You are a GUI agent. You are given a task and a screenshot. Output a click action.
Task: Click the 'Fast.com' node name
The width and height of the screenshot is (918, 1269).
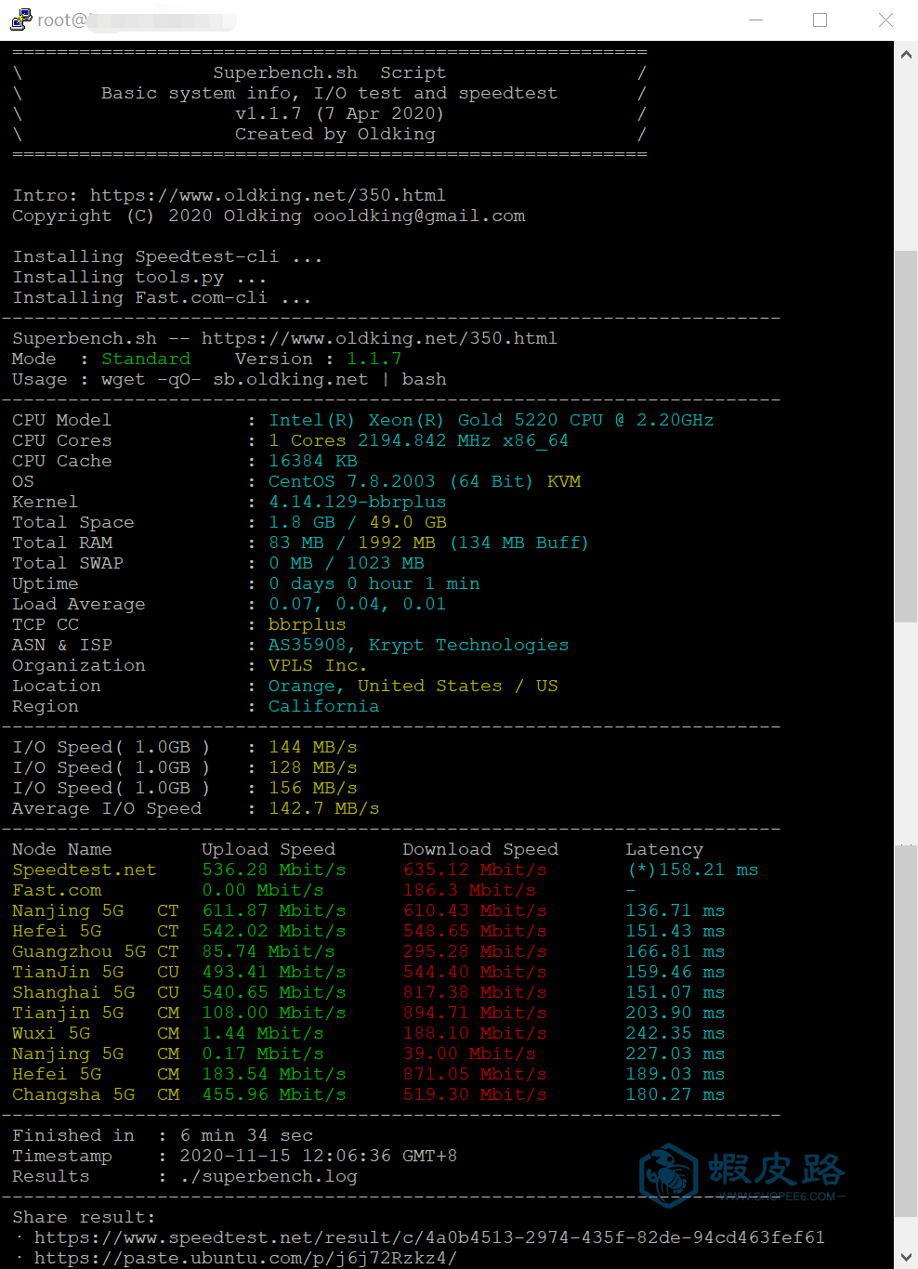point(57,890)
